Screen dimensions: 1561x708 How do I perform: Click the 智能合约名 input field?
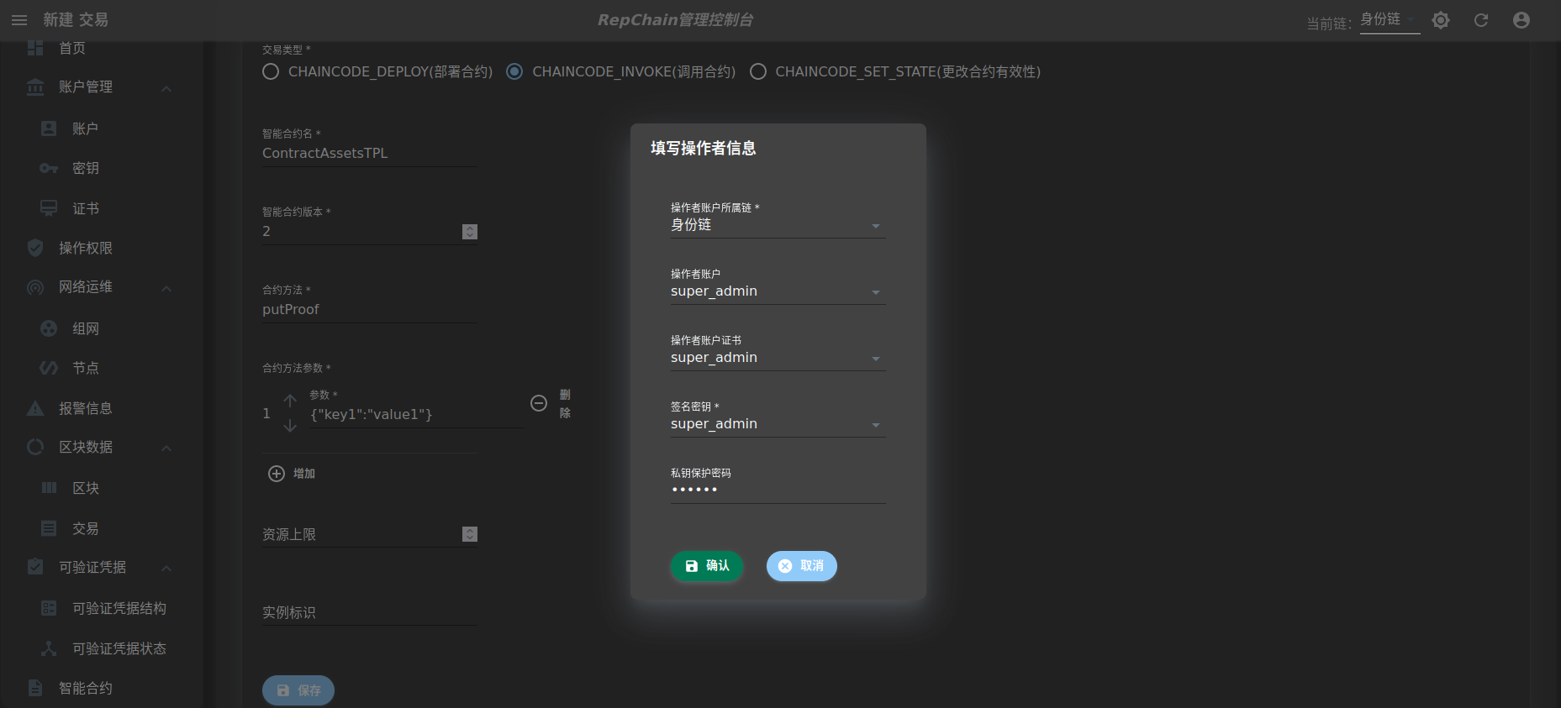(370, 154)
